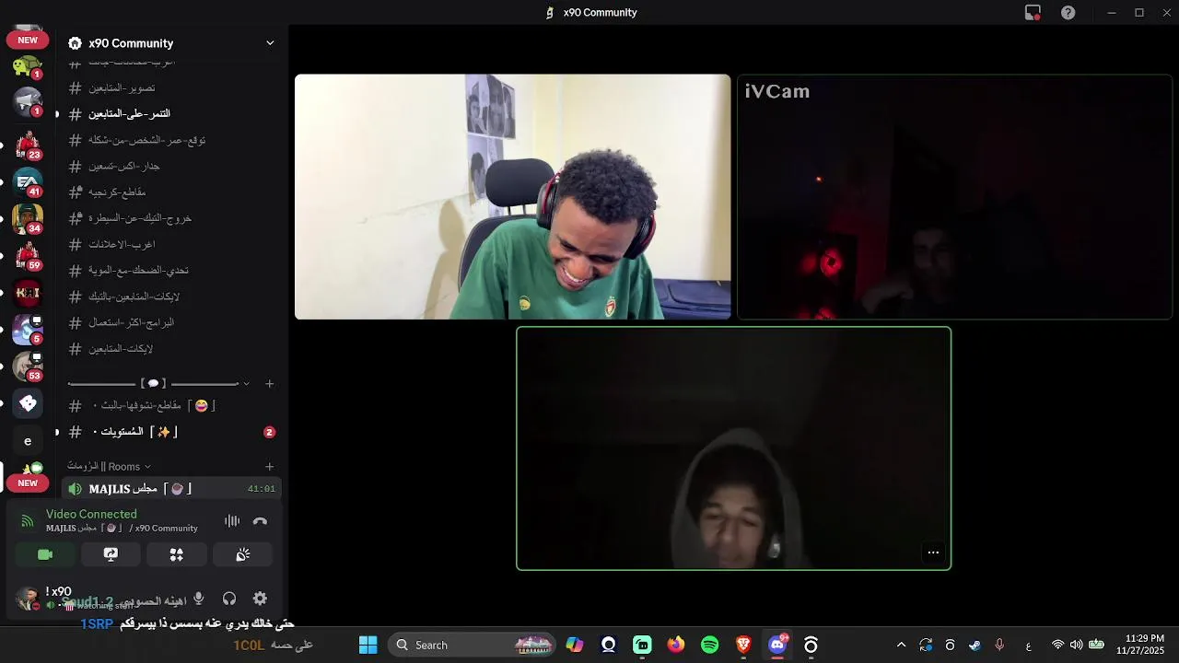Open Steam icon in system tray

[x=975, y=645]
